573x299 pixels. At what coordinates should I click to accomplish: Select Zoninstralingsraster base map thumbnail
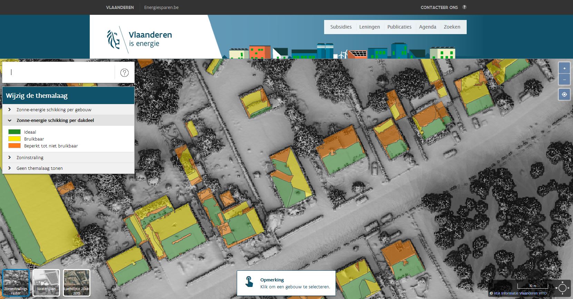[x=16, y=283]
